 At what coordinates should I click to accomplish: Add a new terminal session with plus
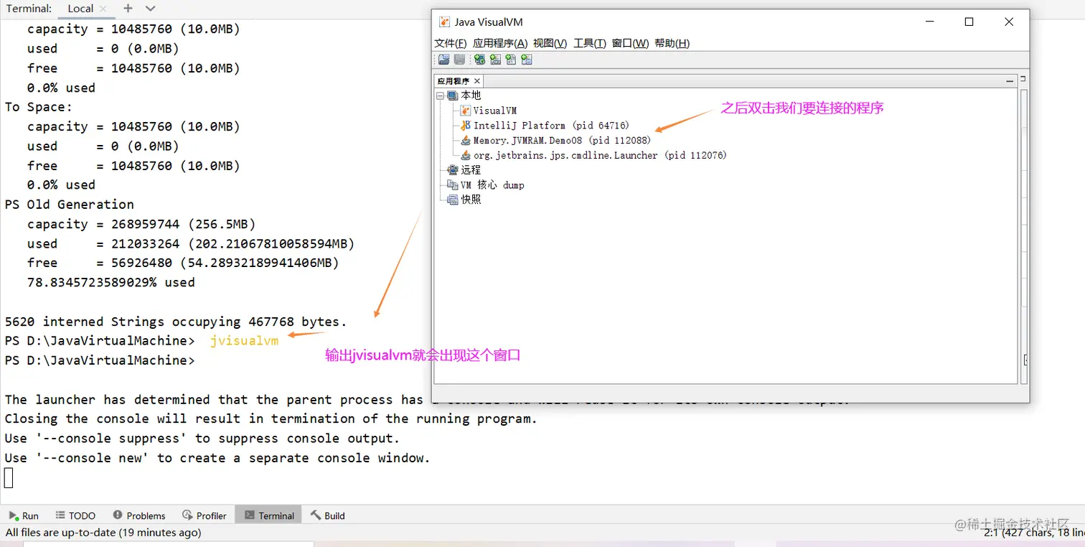pos(128,9)
